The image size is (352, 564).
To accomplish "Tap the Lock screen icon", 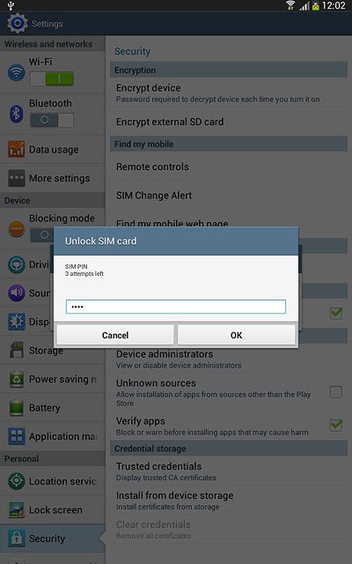I will 17,509.
